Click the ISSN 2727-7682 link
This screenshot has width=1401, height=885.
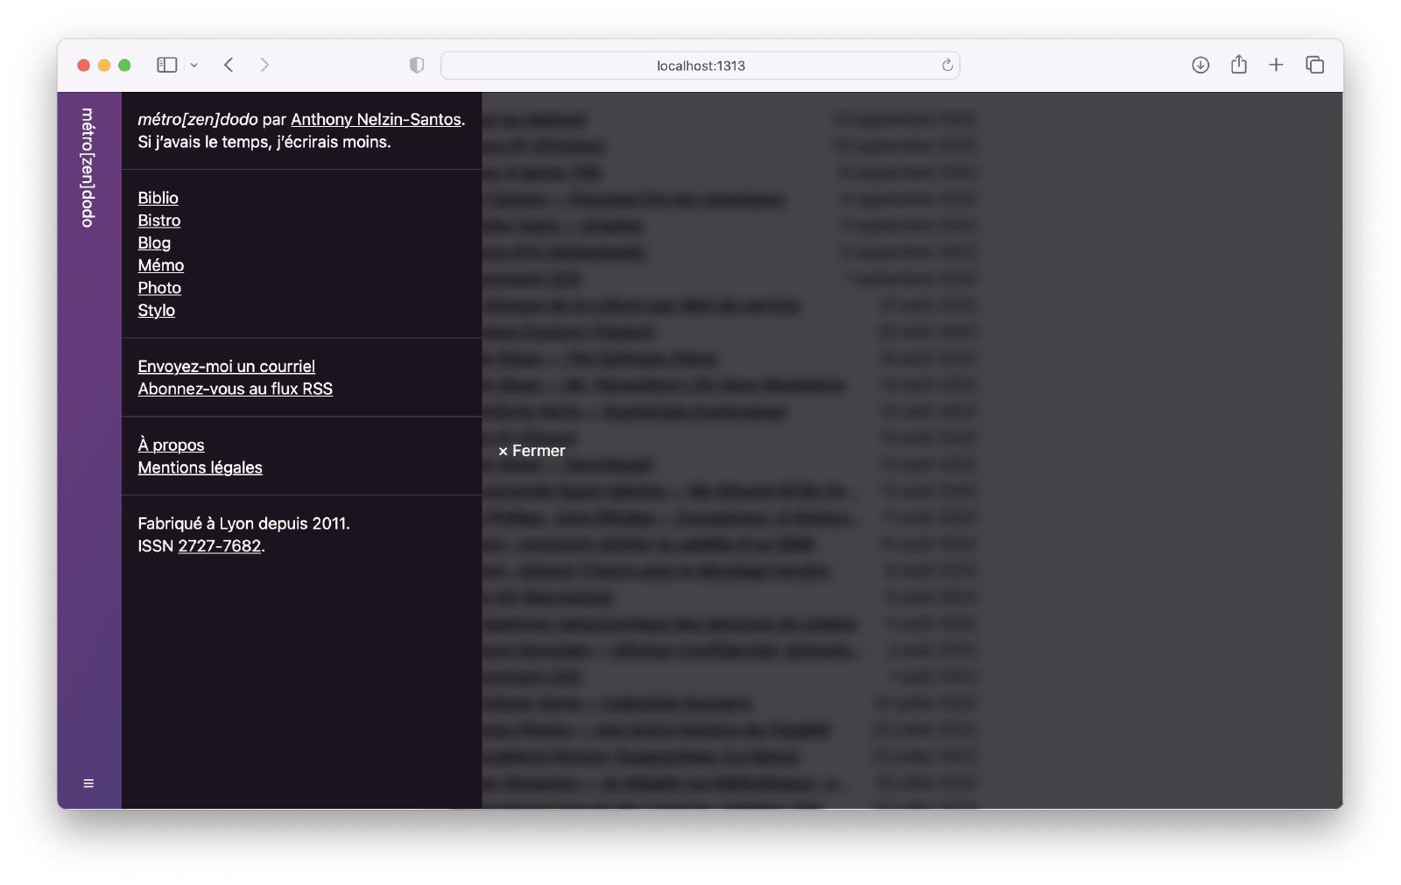(219, 546)
